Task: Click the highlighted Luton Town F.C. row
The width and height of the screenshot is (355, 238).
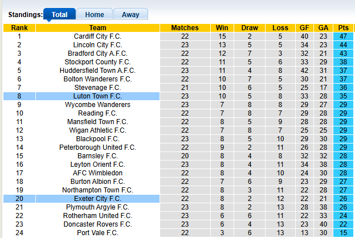Action: 97,96
